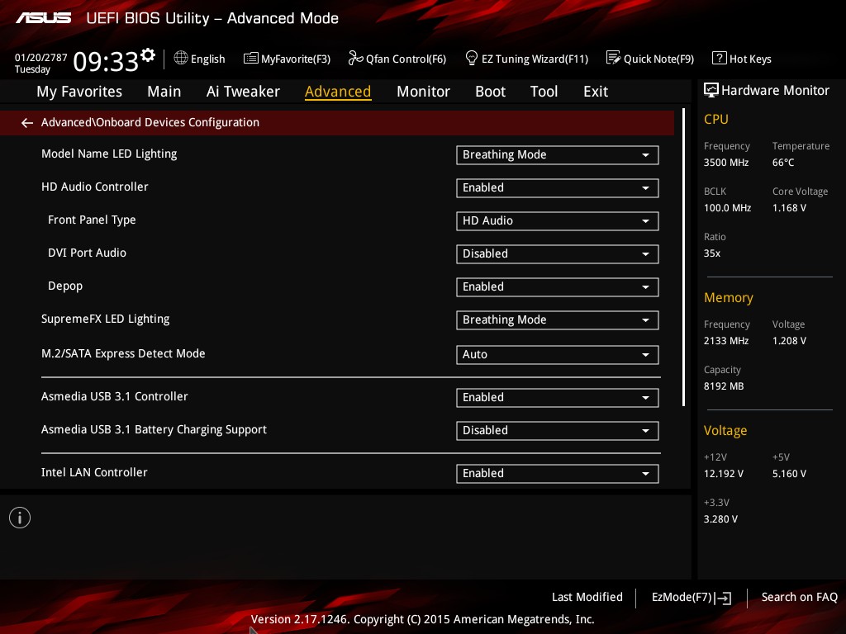
Task: Click EzMode(F7) button text
Action: (682, 597)
